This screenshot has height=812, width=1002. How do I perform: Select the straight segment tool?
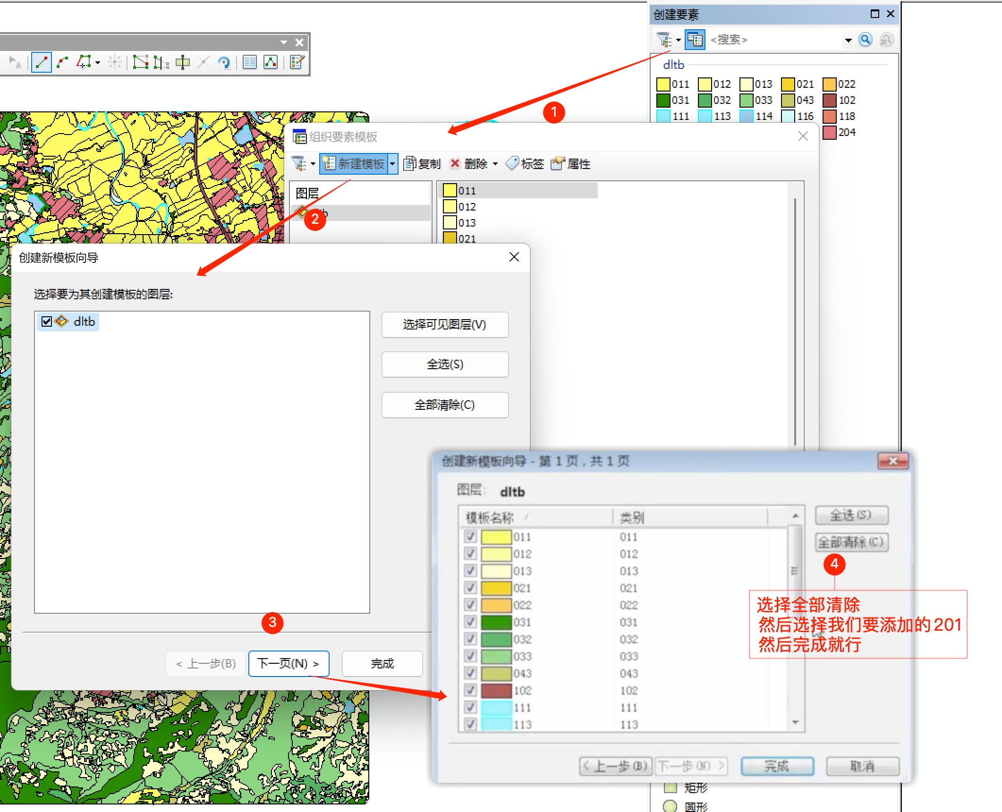[x=41, y=62]
